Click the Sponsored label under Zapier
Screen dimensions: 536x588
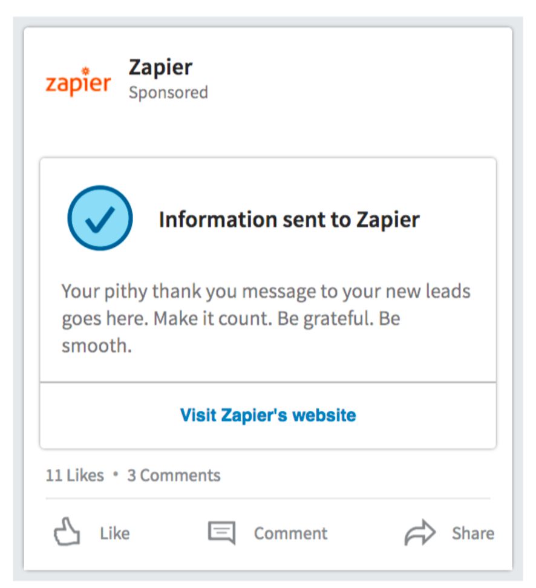168,93
